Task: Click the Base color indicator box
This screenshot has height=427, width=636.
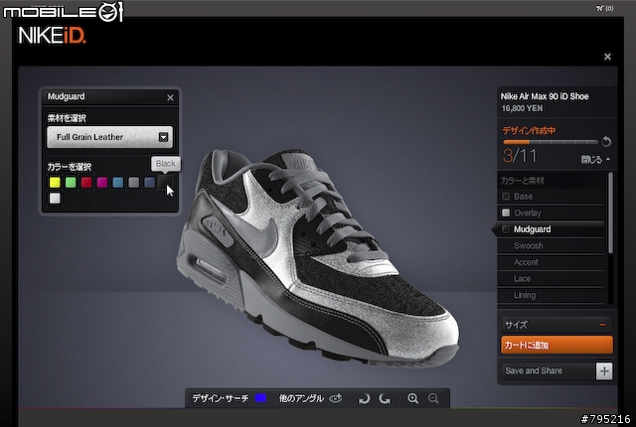Action: pos(506,197)
